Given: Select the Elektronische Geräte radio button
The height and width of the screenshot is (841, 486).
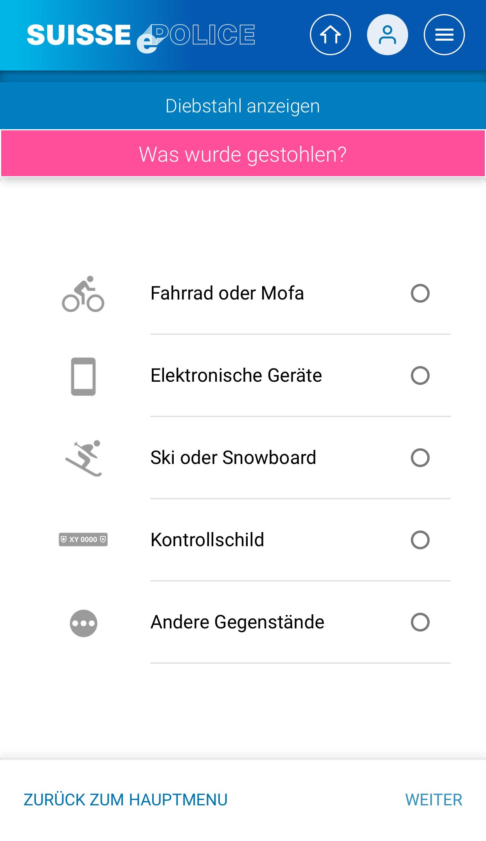Looking at the screenshot, I should (x=420, y=375).
